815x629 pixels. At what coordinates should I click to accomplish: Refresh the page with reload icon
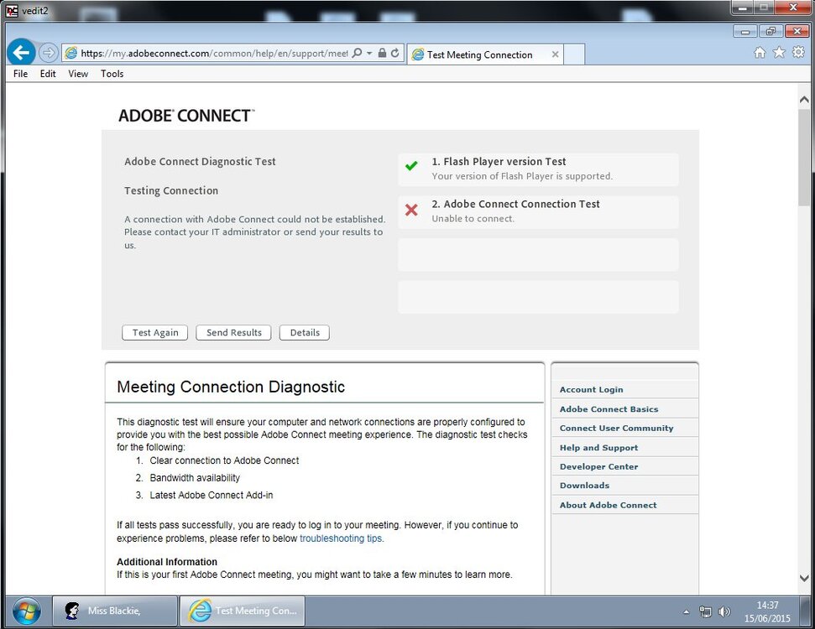395,53
